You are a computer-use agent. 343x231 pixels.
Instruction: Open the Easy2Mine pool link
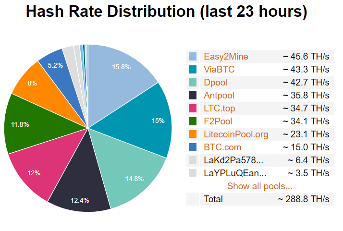click(226, 57)
